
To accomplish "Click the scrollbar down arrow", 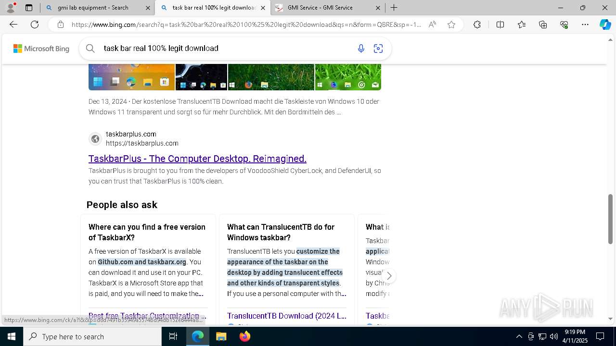I will (x=611, y=319).
